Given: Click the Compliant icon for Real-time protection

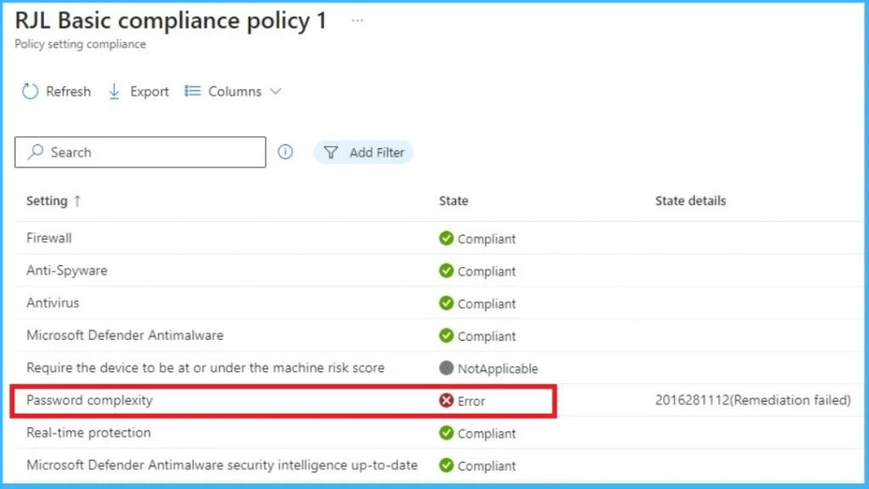Looking at the screenshot, I should pyautogui.click(x=446, y=433).
